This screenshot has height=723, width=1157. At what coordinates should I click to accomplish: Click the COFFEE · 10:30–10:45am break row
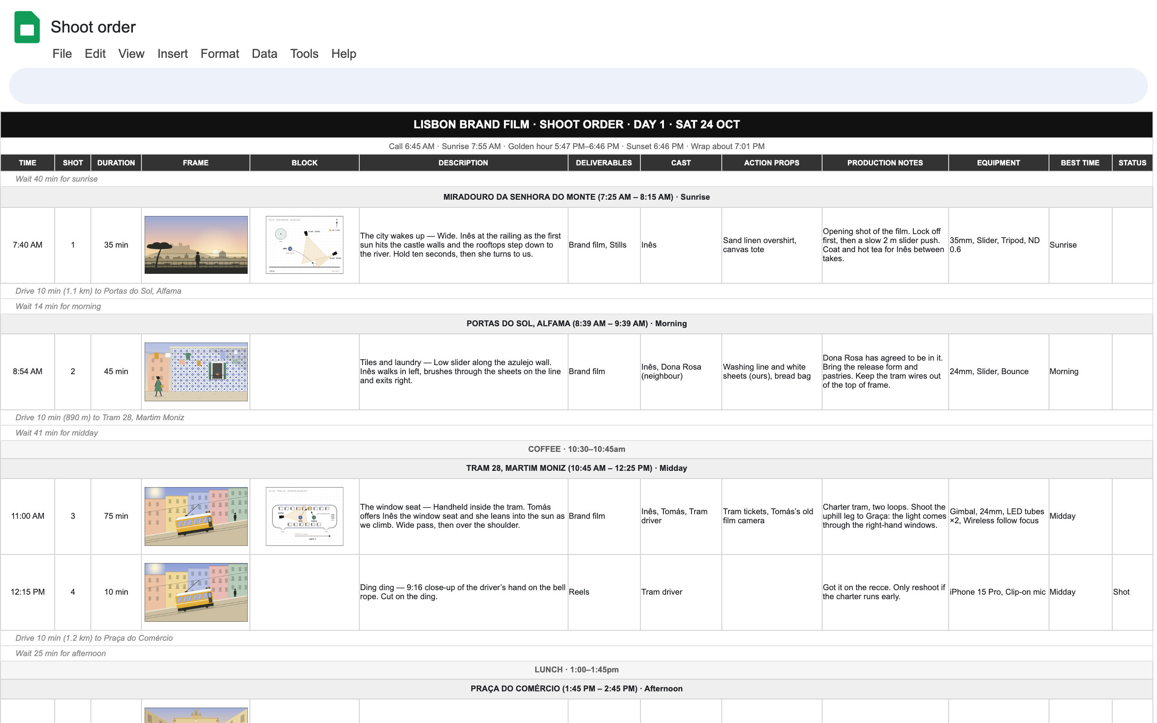(577, 449)
